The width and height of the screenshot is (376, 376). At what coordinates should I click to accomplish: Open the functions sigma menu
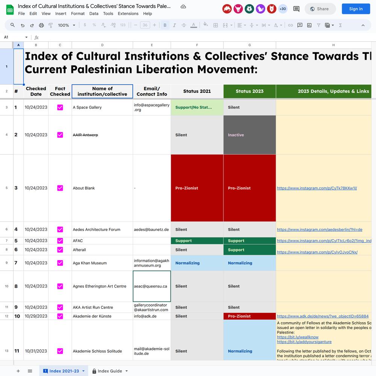(x=340, y=25)
